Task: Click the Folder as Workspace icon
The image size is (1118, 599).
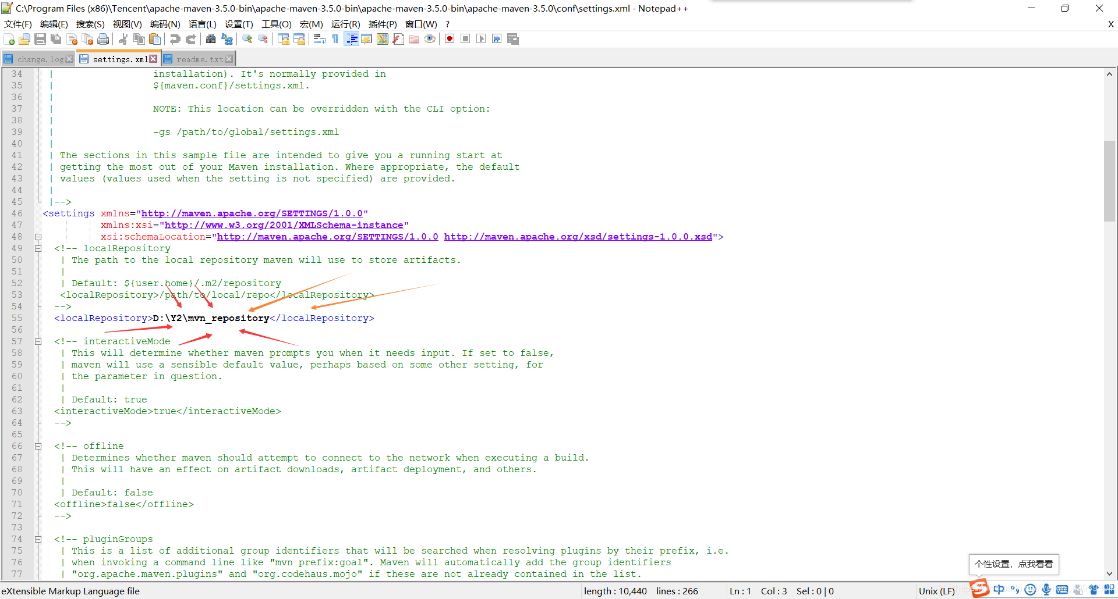Action: 414,39
